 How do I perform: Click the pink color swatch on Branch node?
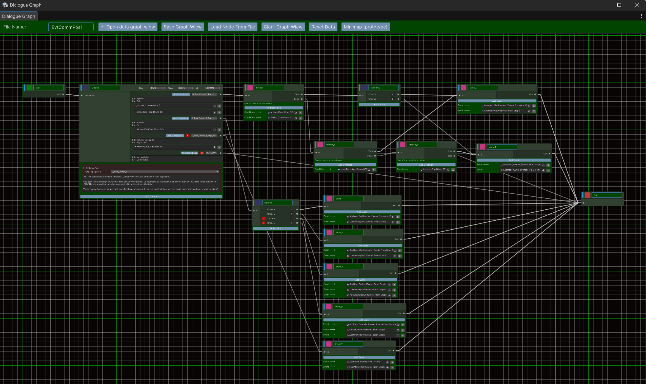(250, 87)
